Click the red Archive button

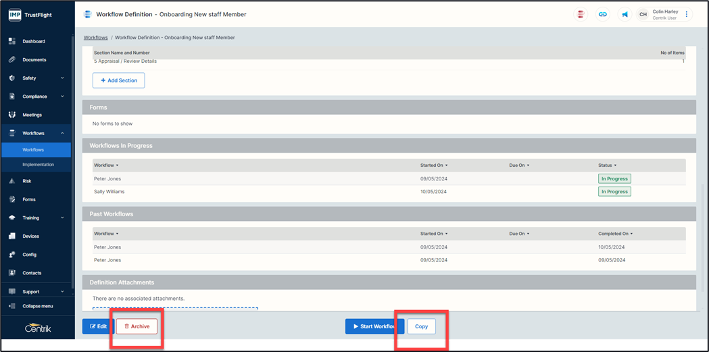(137, 326)
